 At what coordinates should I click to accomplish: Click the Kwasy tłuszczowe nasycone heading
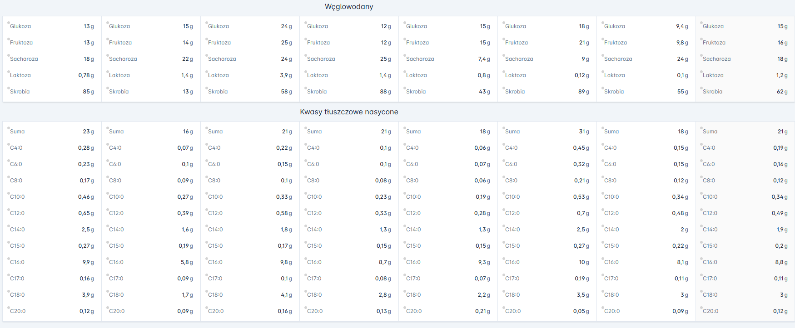pos(349,112)
